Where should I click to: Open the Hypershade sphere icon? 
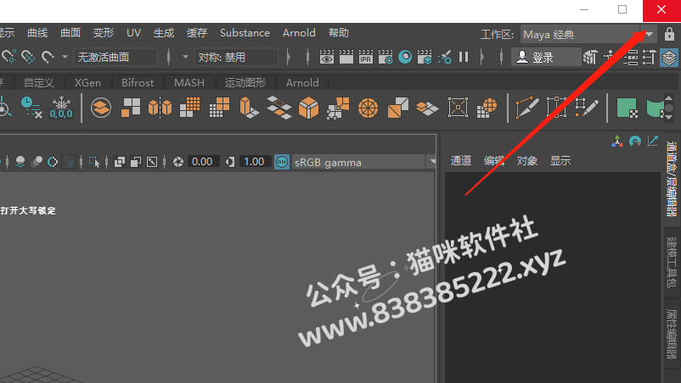405,57
